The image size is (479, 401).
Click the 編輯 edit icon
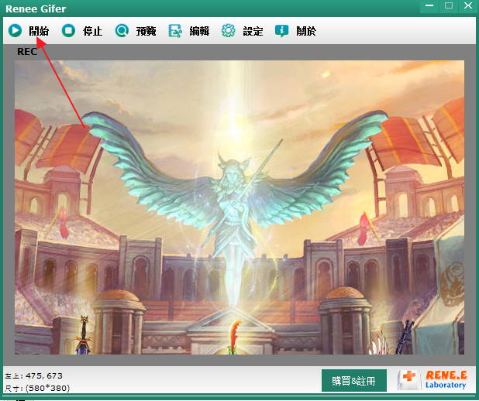click(x=175, y=31)
